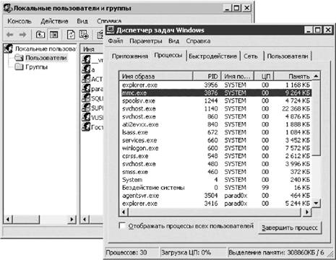Viewport: 336px width, 260px height.
Task: Select user icon beside VUS entry
Action: [x=86, y=117]
